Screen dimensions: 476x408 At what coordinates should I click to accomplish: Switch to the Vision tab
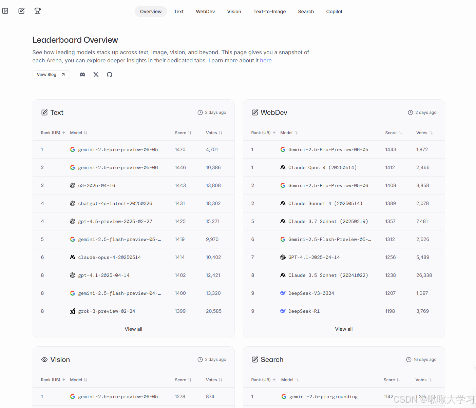click(234, 12)
